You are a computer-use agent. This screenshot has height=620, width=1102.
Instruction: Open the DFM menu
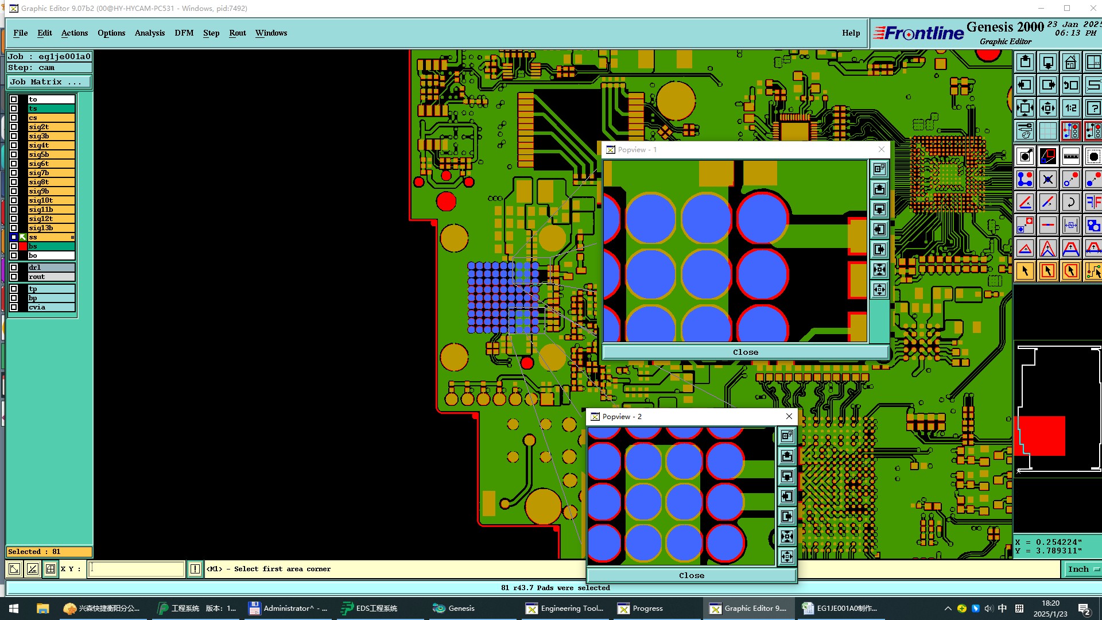pyautogui.click(x=184, y=33)
